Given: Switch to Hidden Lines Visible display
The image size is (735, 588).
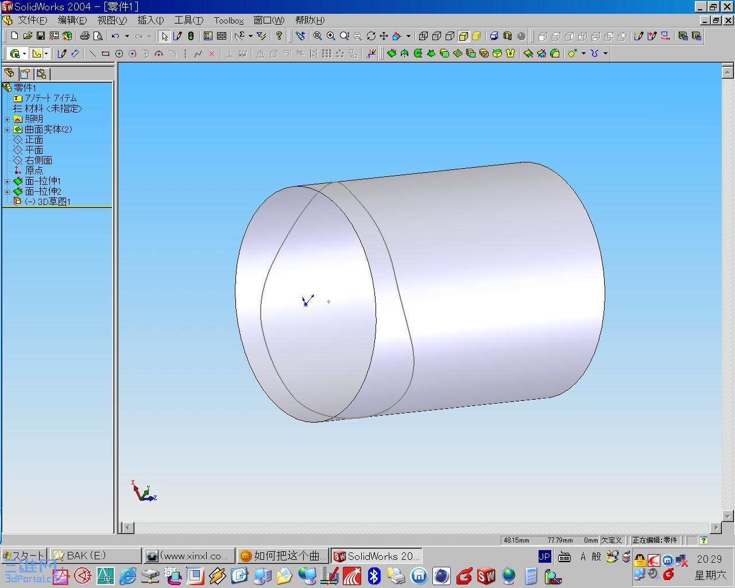Looking at the screenshot, I should click(x=436, y=36).
